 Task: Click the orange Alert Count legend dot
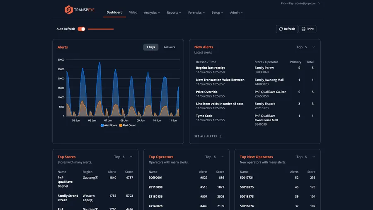(121, 125)
